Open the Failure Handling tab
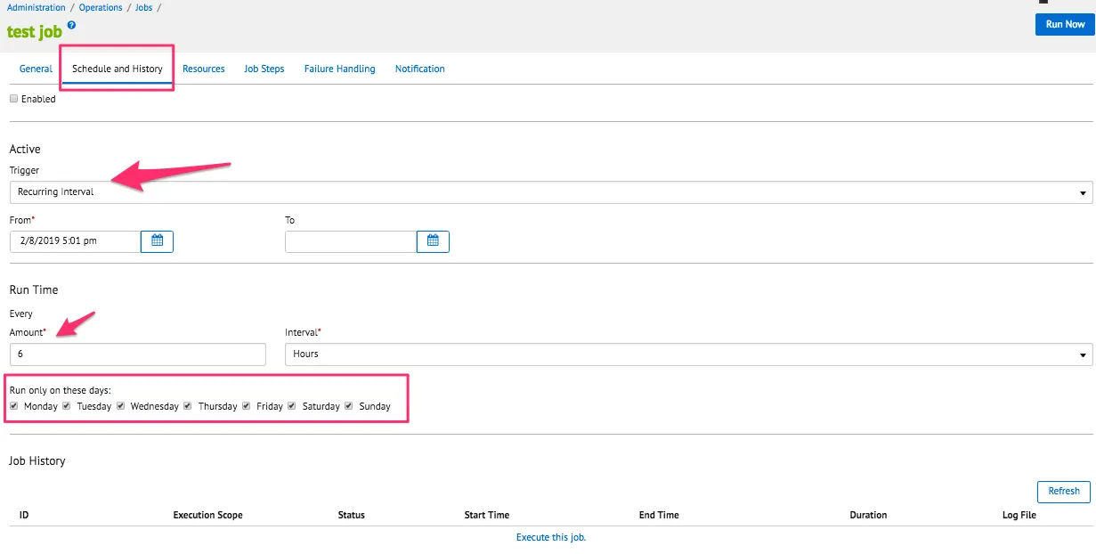Image resolution: width=1096 pixels, height=554 pixels. coord(340,69)
